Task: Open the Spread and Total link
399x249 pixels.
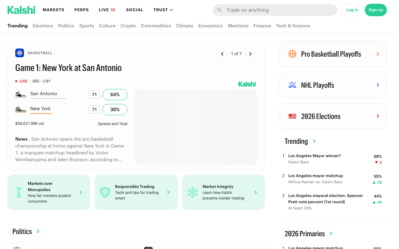Action: tap(113, 124)
